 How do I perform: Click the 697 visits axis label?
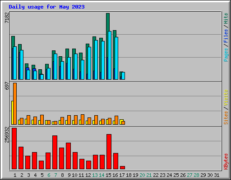point(7,86)
